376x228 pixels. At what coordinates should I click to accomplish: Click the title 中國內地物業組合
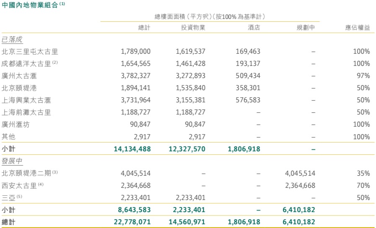point(29,4)
